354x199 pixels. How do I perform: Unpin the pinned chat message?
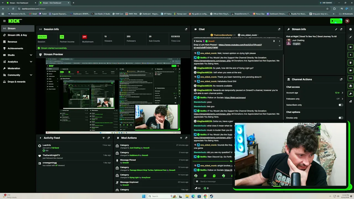pos(274,41)
